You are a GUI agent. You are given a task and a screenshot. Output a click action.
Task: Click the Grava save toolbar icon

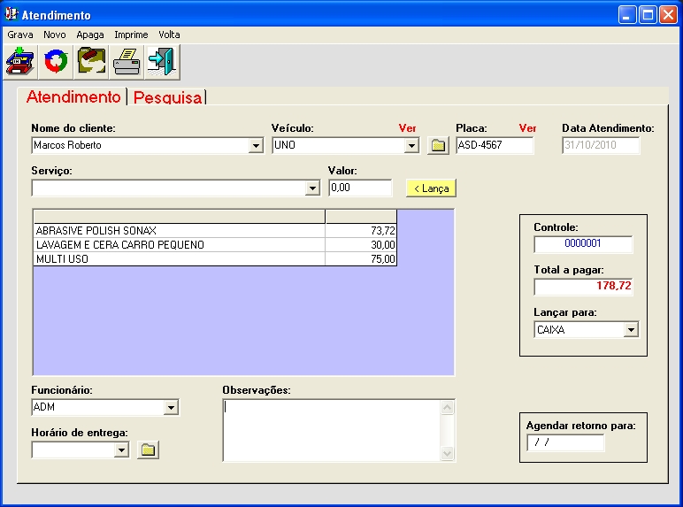(x=19, y=62)
